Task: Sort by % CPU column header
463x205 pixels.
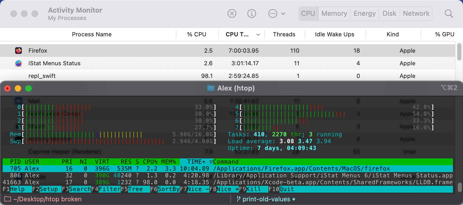Action: pyautogui.click(x=197, y=34)
